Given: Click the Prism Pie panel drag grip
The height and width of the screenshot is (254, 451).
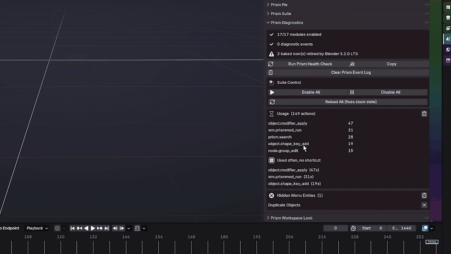Looking at the screenshot, I should [x=427, y=5].
